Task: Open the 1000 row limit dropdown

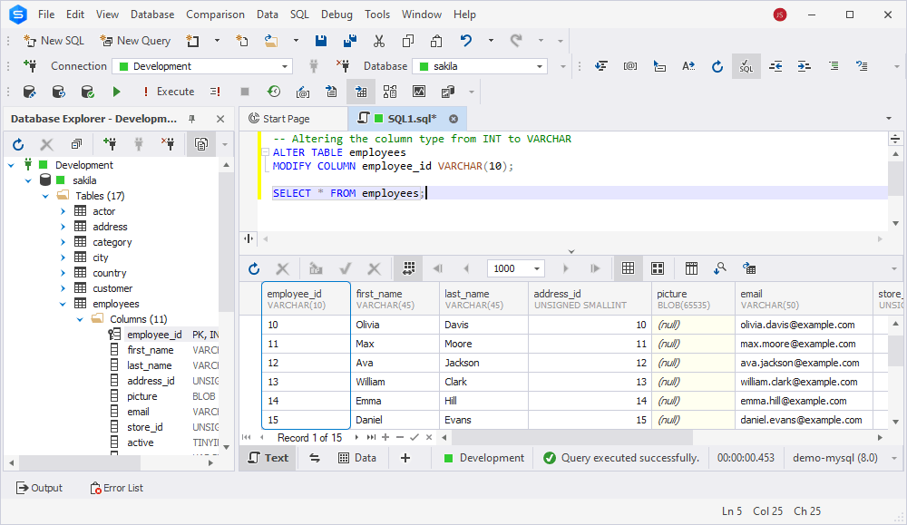Action: tap(536, 267)
